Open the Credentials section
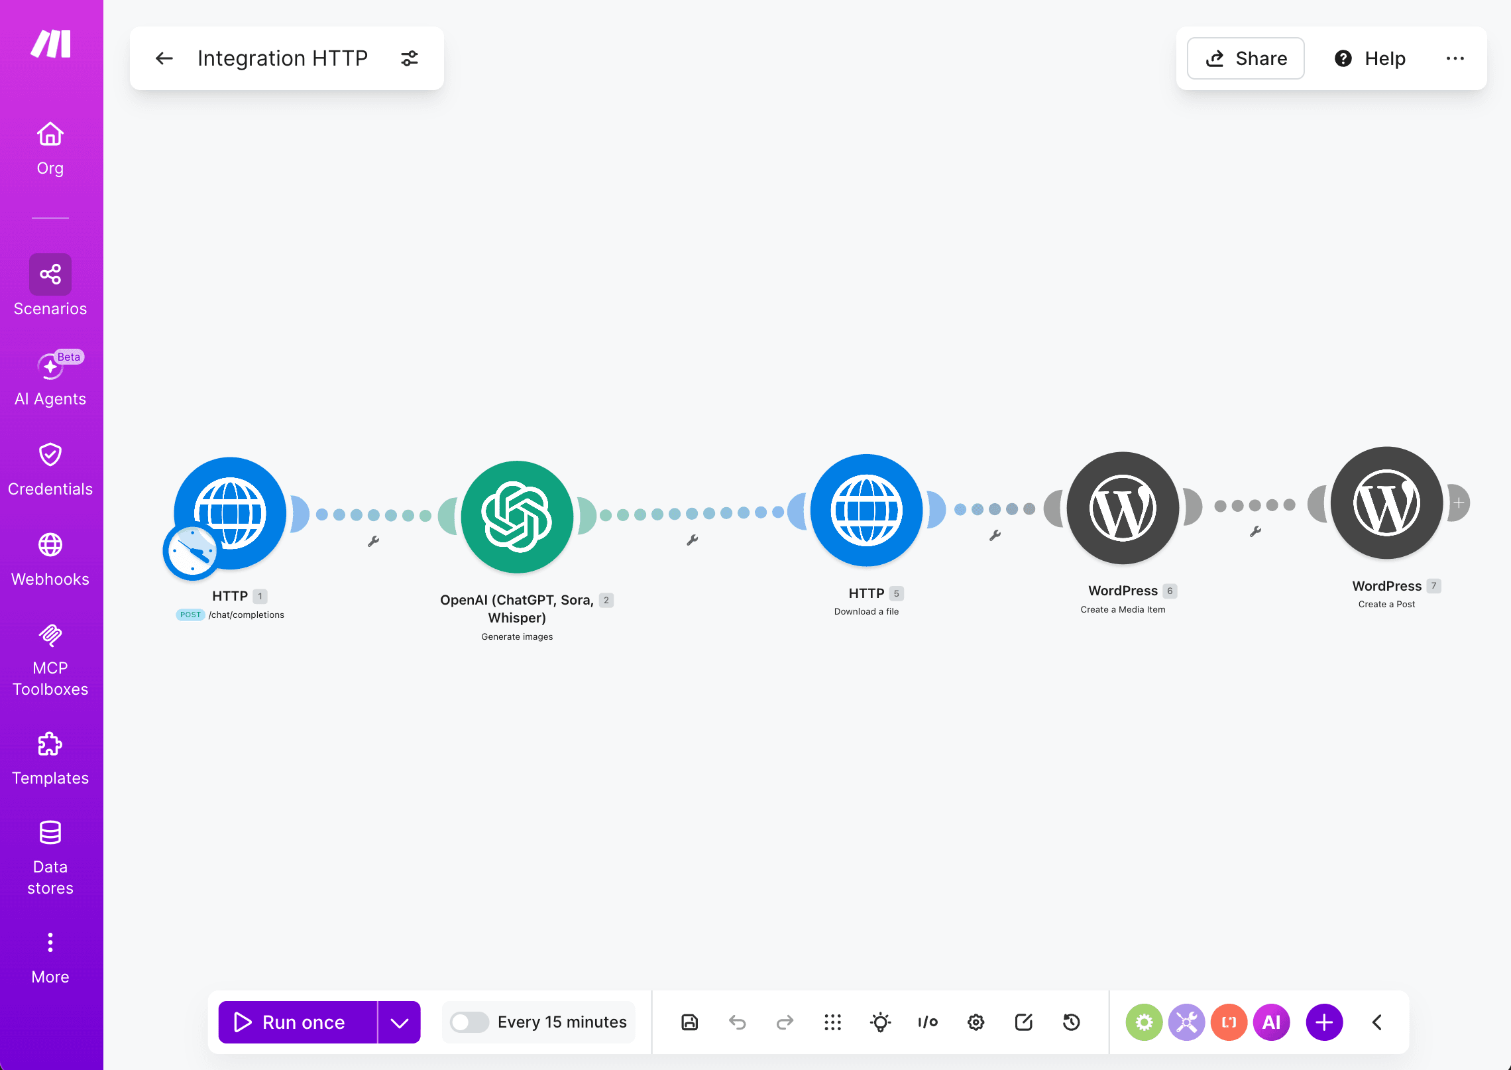This screenshot has height=1070, width=1511. (x=50, y=469)
